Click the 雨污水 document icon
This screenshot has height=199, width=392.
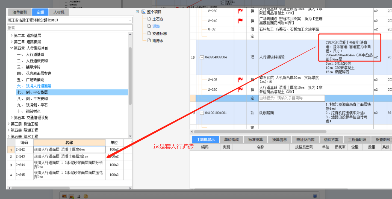click(149, 40)
